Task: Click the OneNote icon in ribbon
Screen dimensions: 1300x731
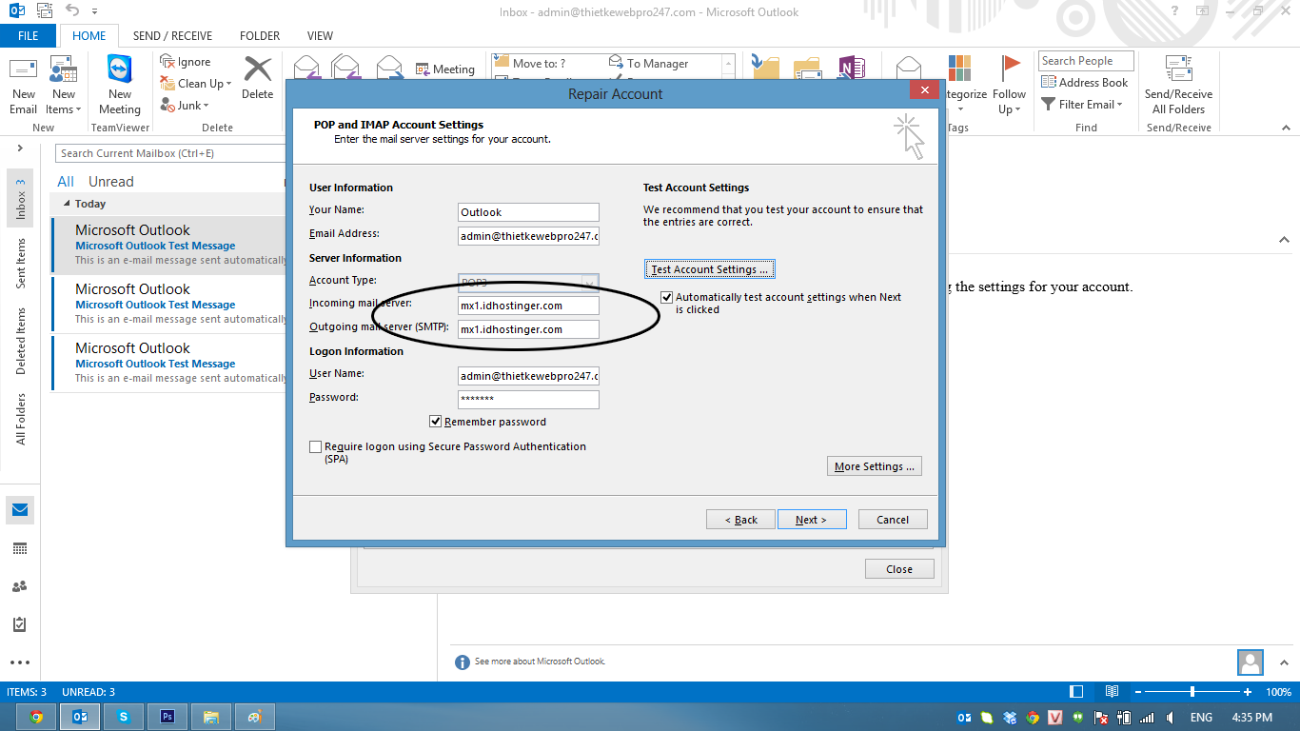Action: (850, 68)
